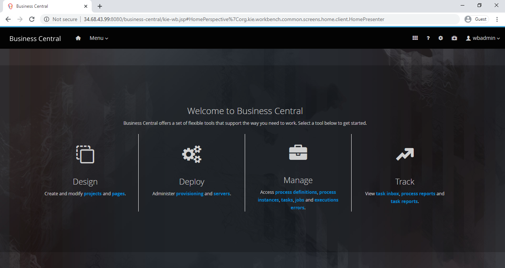Open the task reports link
Screen dimensions: 505x268
pos(404,201)
